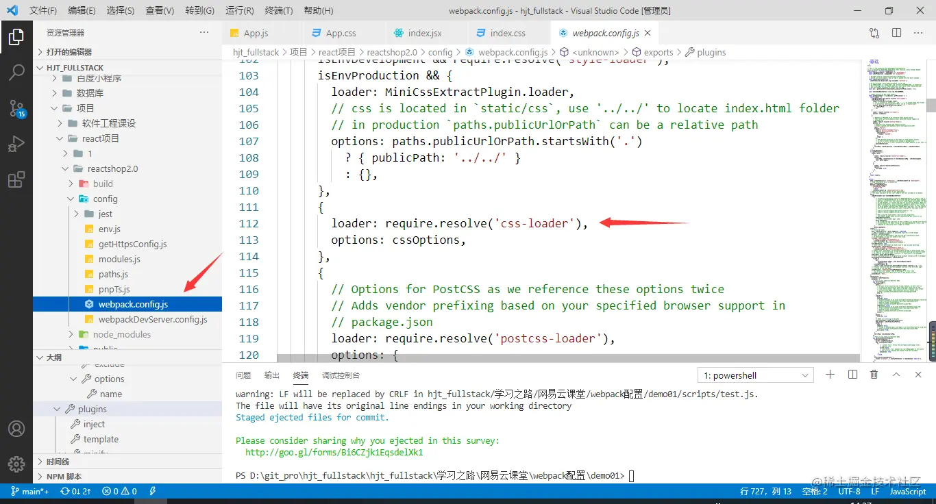Open the Run and Debug view
This screenshot has height=504, width=936.
[16, 144]
